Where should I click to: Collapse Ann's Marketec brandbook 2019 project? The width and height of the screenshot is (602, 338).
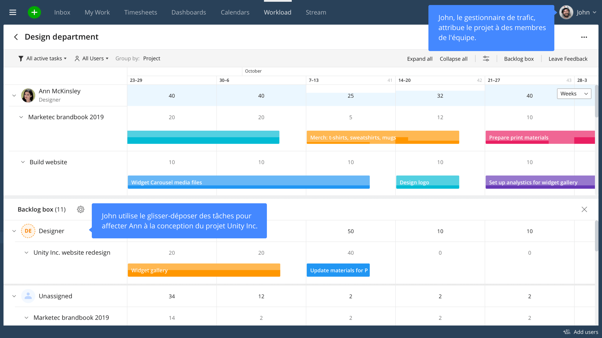(x=21, y=117)
